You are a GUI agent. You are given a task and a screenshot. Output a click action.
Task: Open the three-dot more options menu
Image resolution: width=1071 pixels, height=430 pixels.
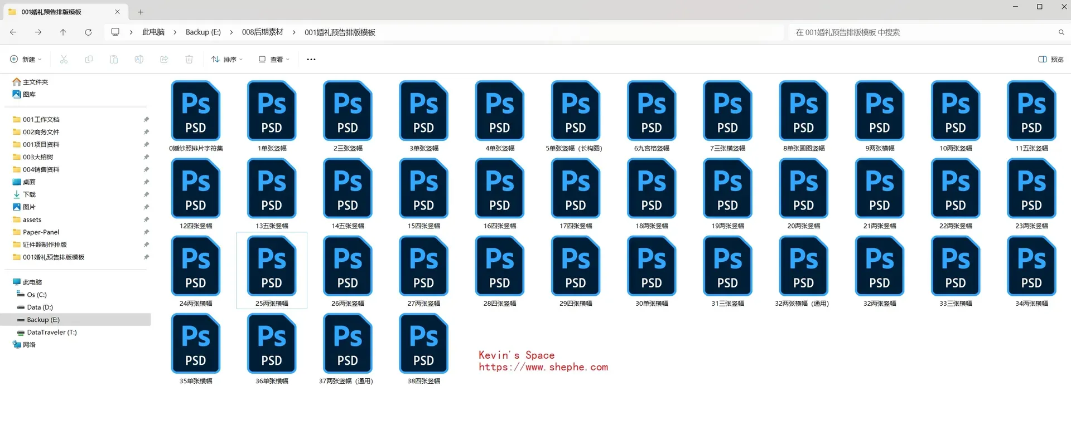[x=311, y=59]
